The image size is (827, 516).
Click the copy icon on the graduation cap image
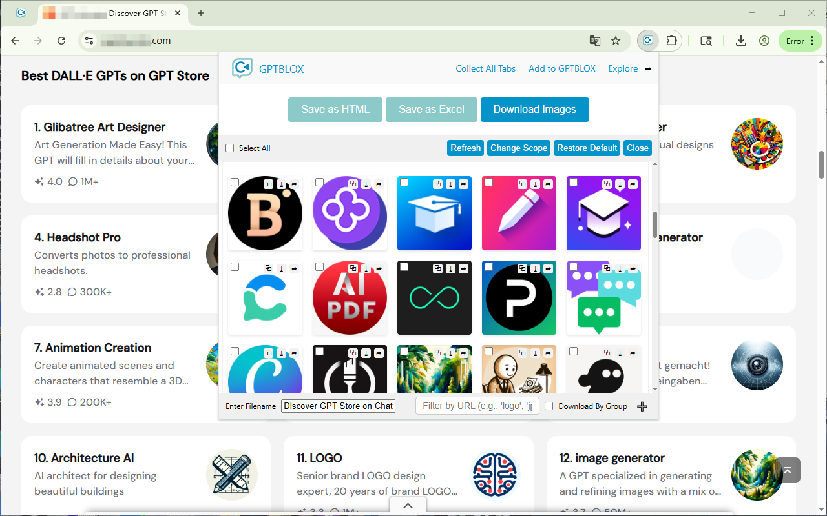(438, 183)
